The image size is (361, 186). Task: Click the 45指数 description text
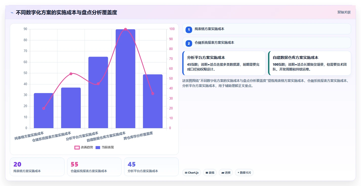(224, 67)
